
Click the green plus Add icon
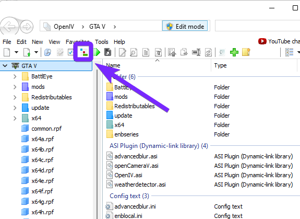pyautogui.click(x=234, y=52)
